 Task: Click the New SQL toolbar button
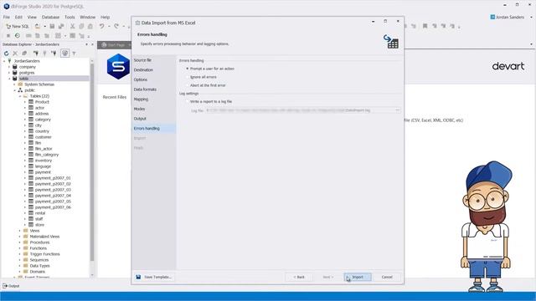[18, 26]
